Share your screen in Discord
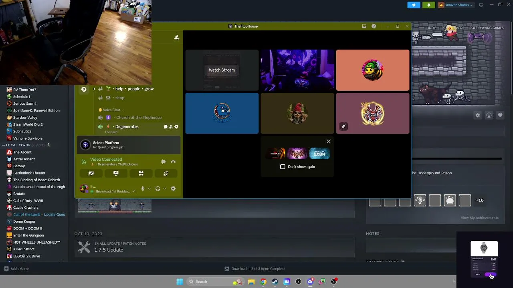Screen dimensions: 513x288 [x=116, y=173]
